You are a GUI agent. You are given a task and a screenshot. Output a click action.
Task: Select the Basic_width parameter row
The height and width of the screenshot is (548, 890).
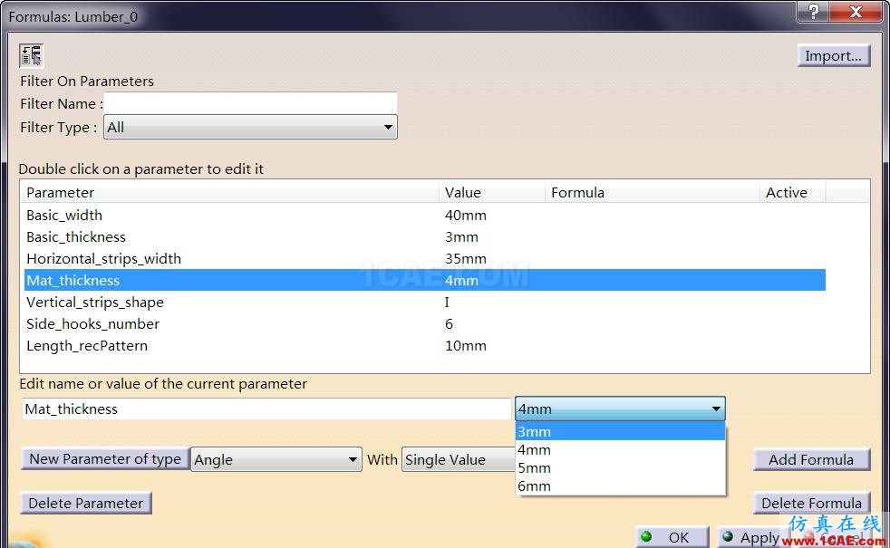(424, 215)
